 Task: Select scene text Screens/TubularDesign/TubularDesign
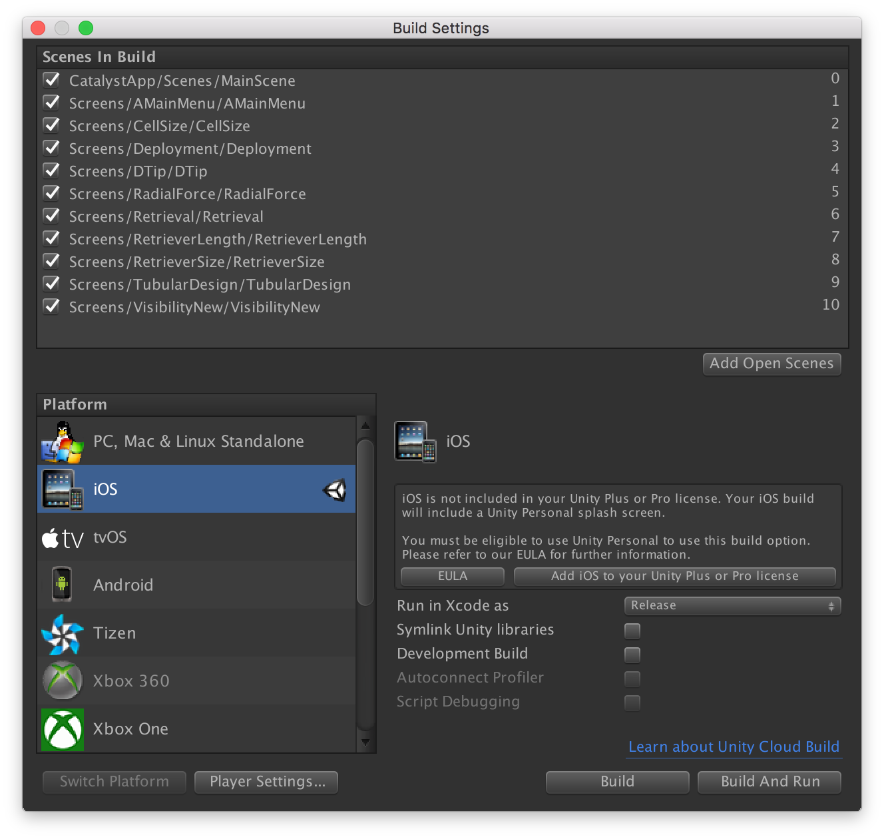210,285
